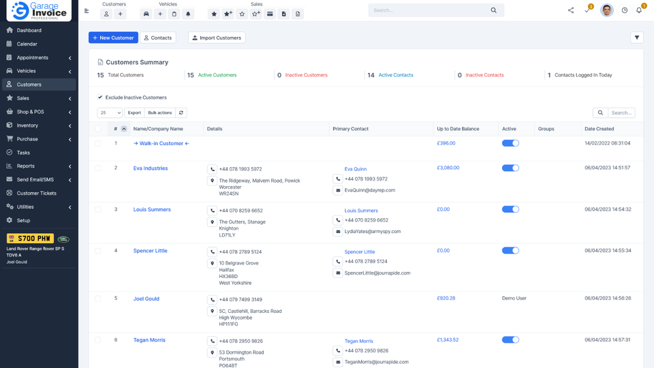Uncheck Exclude Inactive Customers
The image size is (654, 368).
point(100,97)
